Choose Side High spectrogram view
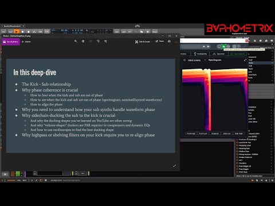 (239, 133)
